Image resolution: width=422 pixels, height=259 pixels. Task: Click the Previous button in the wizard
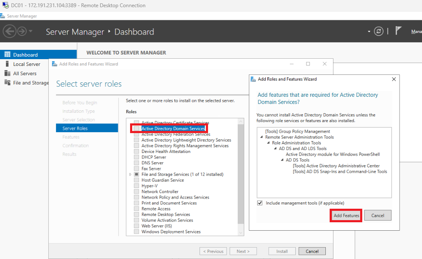coord(213,251)
